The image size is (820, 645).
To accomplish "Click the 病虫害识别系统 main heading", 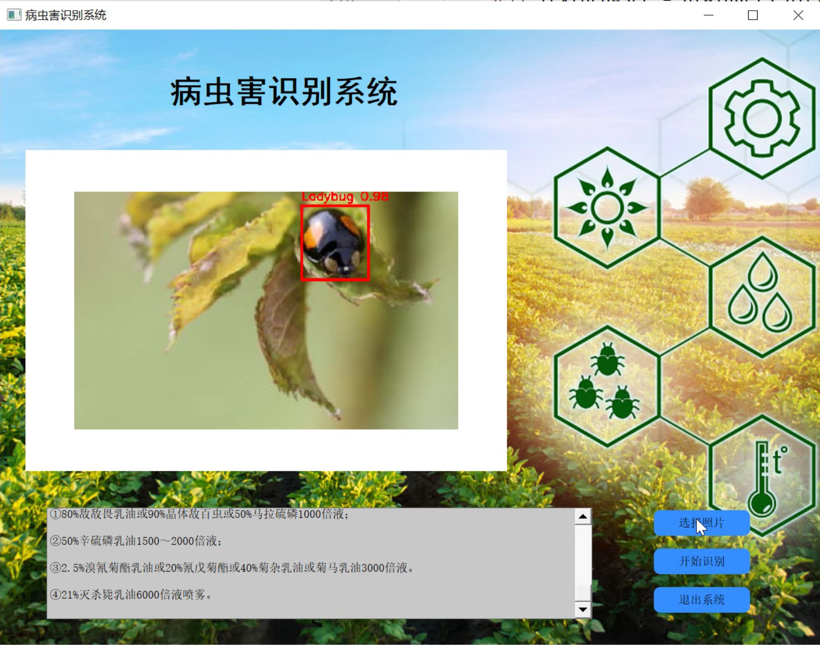I will tap(284, 91).
